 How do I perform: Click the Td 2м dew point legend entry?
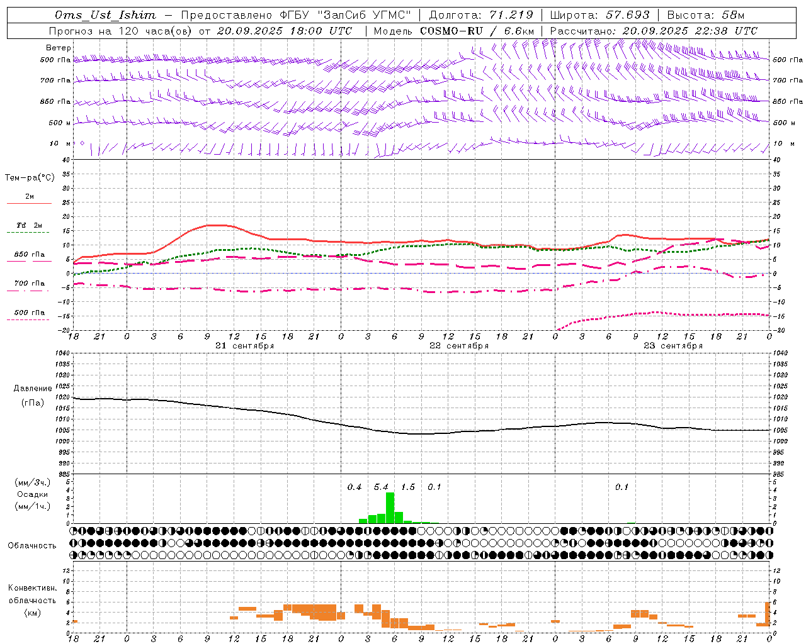click(x=30, y=225)
